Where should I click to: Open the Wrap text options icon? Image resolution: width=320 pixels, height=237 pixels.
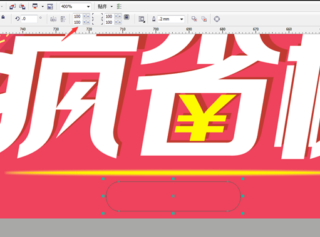point(142,19)
